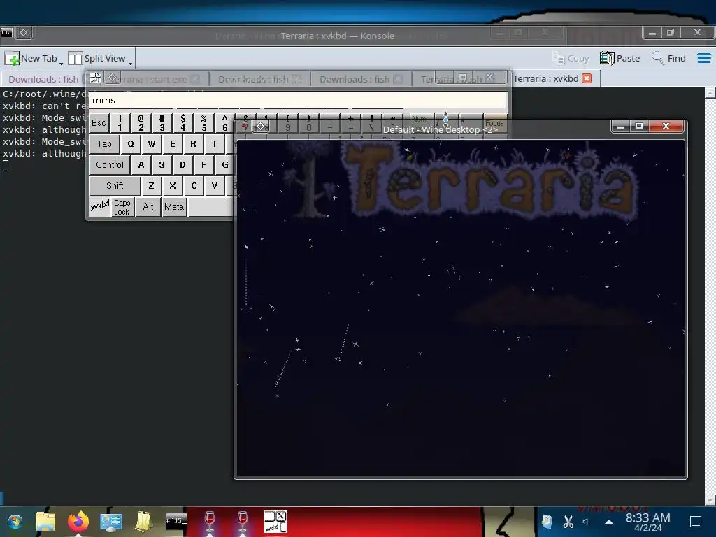Click the S key on xvkbd

[x=162, y=165]
